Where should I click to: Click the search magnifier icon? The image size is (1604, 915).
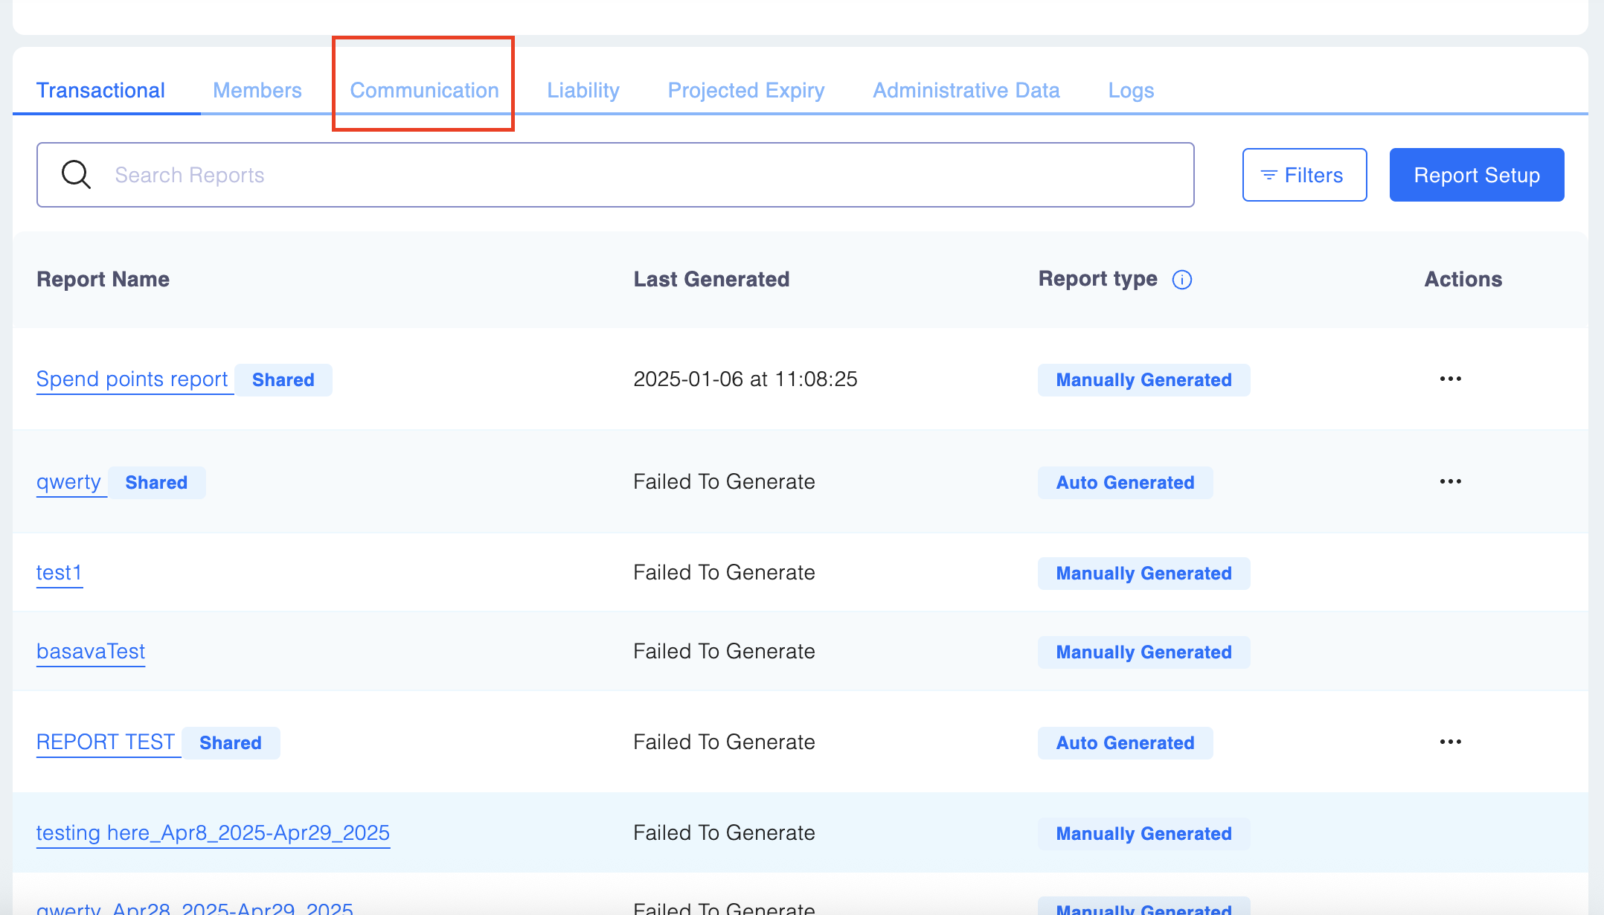[x=76, y=175]
